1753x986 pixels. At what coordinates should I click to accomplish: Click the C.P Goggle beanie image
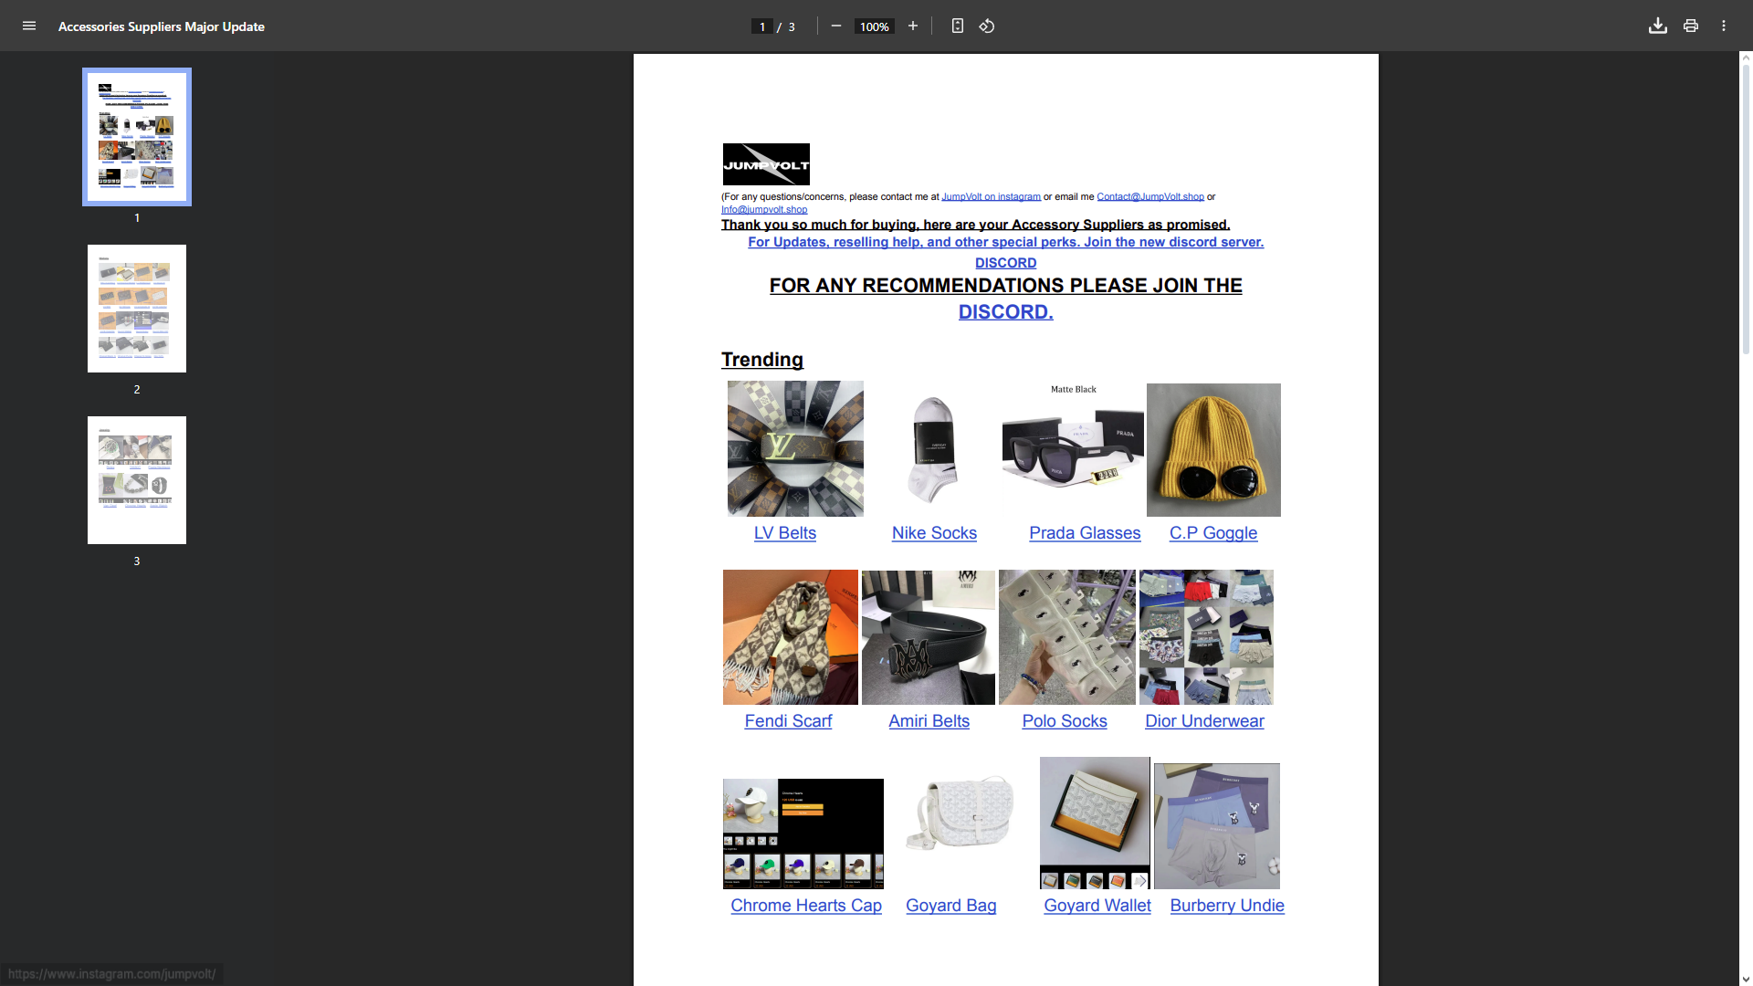tap(1213, 450)
